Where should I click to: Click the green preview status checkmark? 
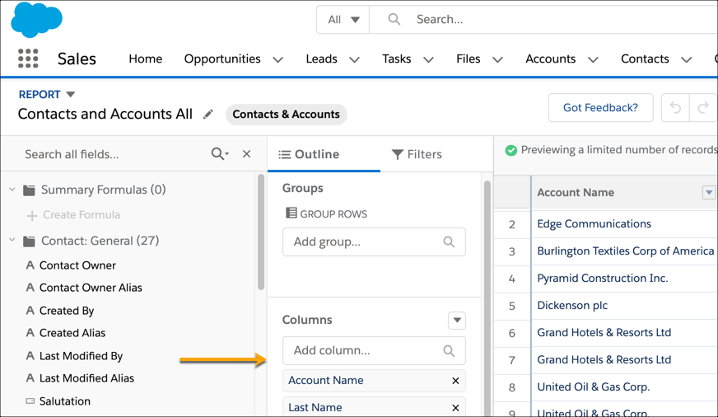(511, 150)
